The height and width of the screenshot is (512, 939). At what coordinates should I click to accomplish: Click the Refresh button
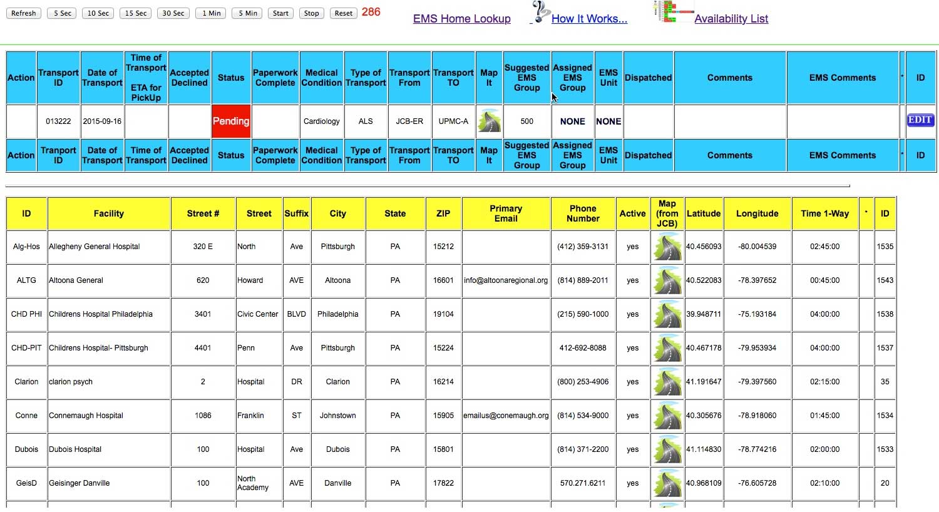pos(24,13)
